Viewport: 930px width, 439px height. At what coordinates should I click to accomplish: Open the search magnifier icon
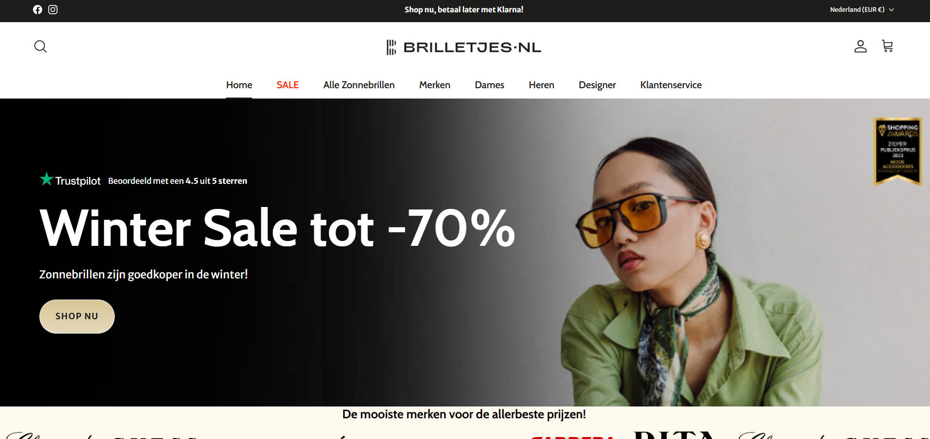(40, 47)
